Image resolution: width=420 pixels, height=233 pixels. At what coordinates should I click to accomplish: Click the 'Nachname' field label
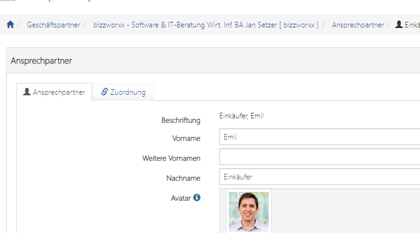(x=183, y=178)
